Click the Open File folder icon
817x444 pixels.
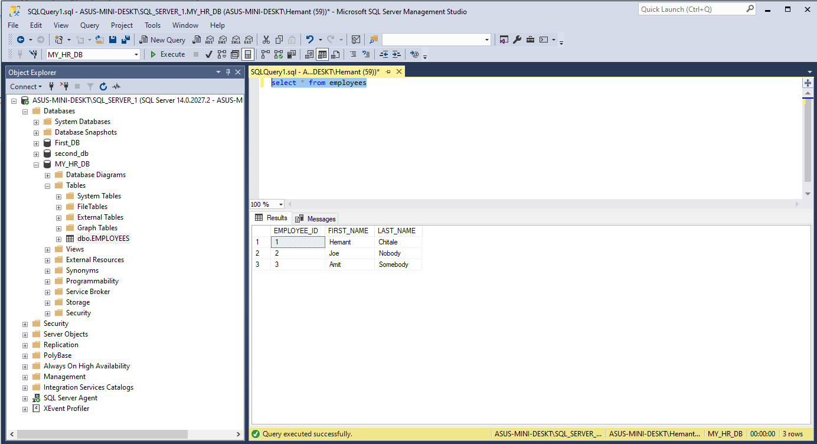click(99, 40)
